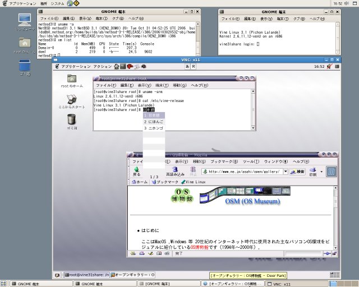This screenshot has width=359, height=287.
Task: Click clock 16:52 in VNC panel
Action: tap(319, 66)
